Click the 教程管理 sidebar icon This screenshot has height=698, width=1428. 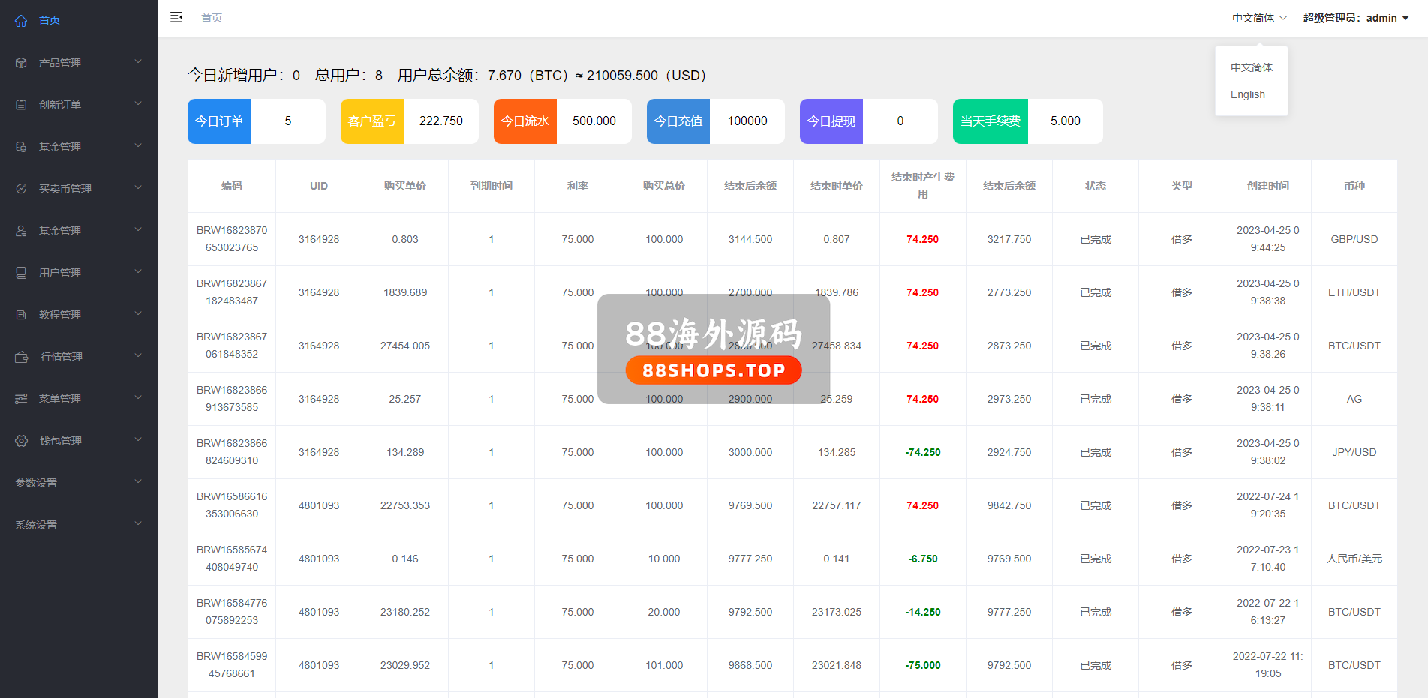[21, 315]
